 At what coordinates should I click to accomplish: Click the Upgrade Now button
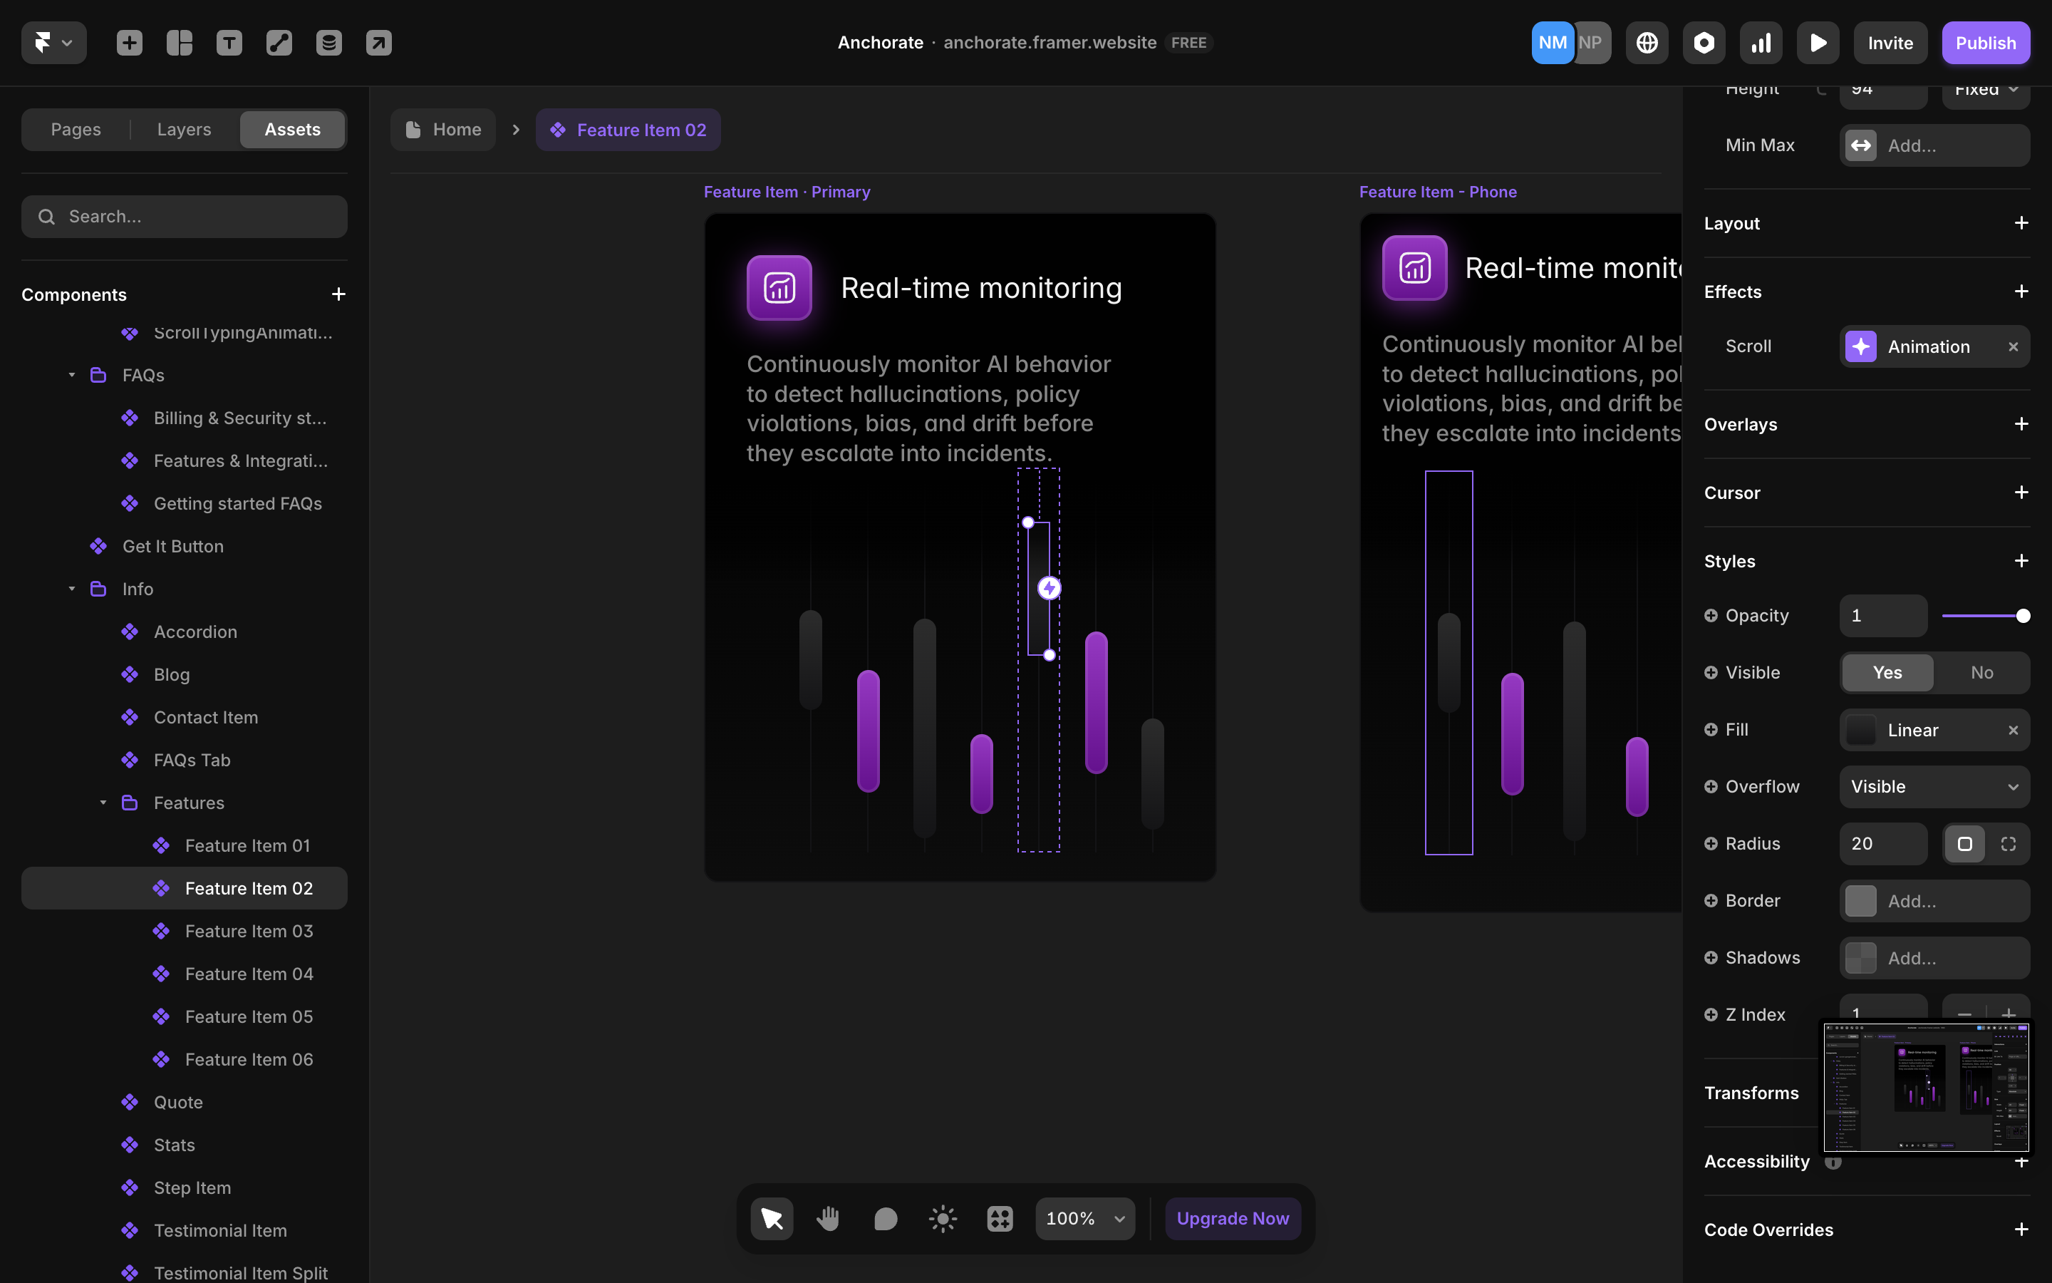1232,1219
